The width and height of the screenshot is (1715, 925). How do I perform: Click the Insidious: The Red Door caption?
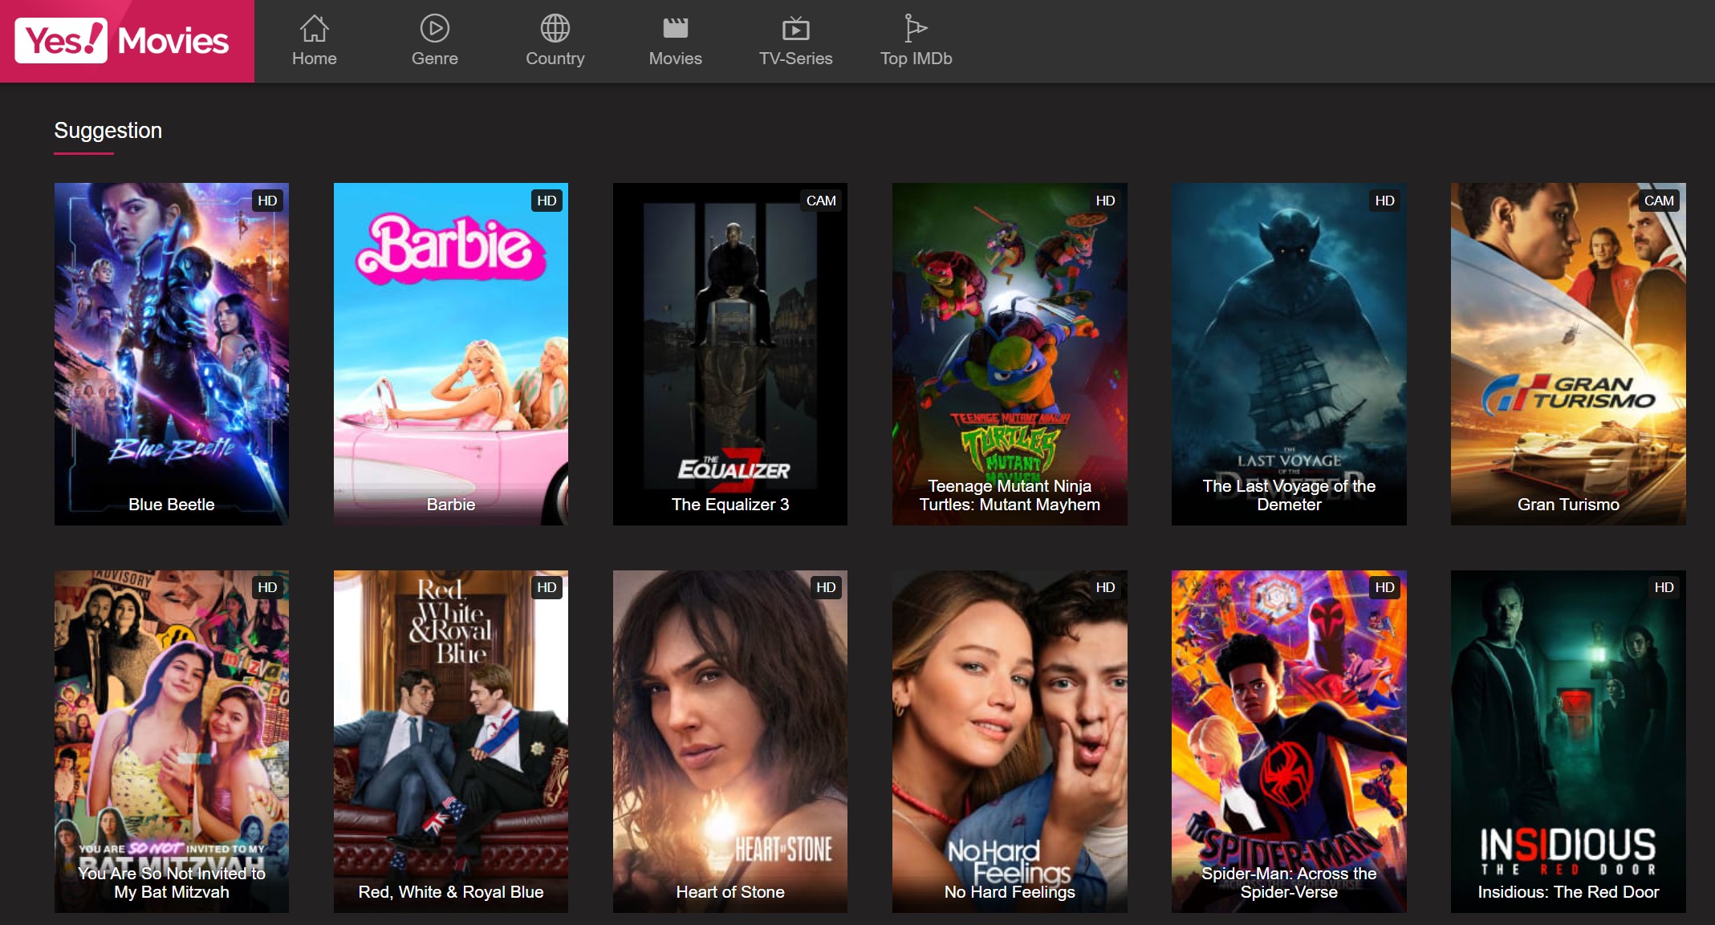point(1568,892)
